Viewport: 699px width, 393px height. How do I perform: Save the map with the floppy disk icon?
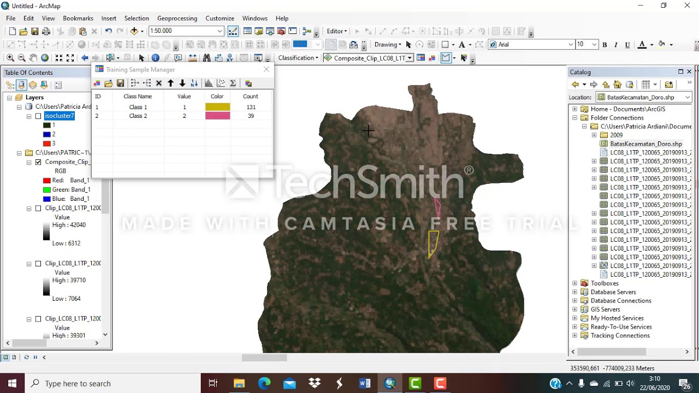click(35, 31)
